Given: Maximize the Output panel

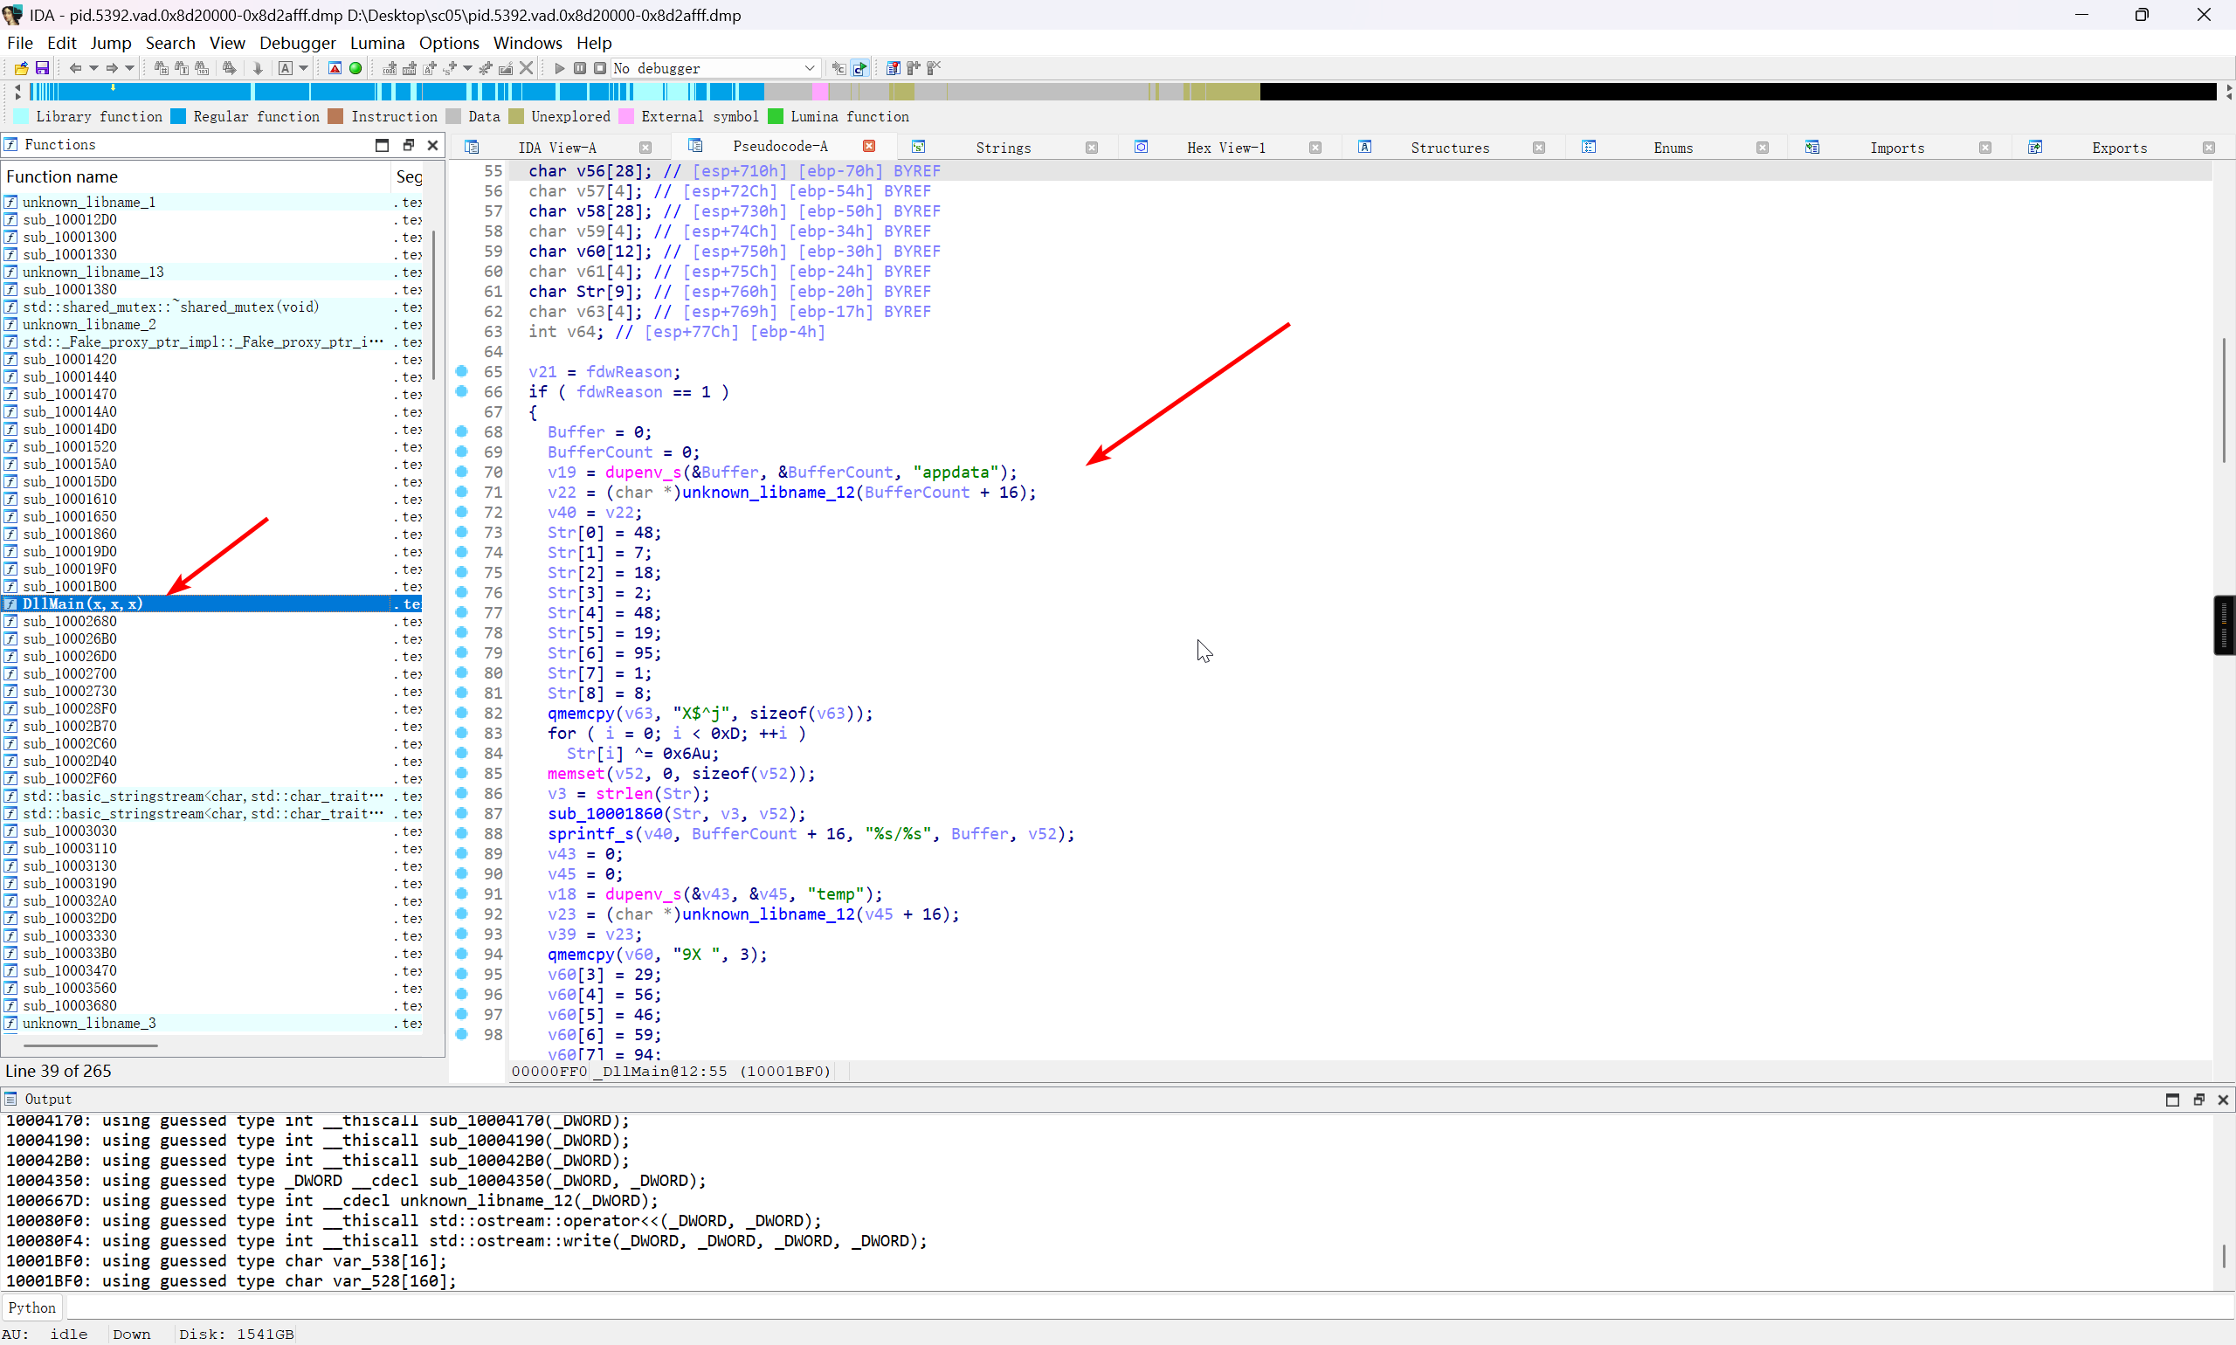Looking at the screenshot, I should pos(2171,1100).
